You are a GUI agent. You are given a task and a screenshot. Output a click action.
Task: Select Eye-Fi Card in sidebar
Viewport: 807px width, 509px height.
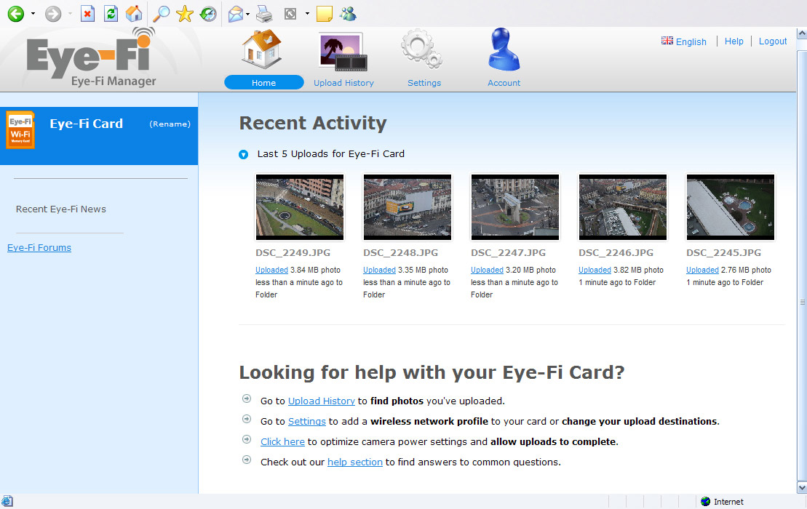[x=86, y=124]
